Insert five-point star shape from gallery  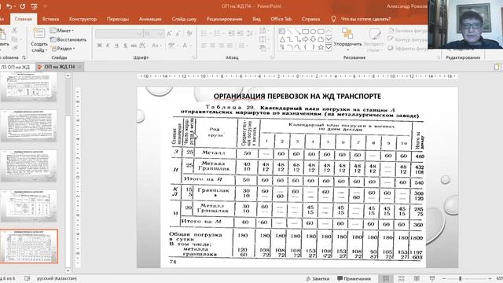click(321, 47)
